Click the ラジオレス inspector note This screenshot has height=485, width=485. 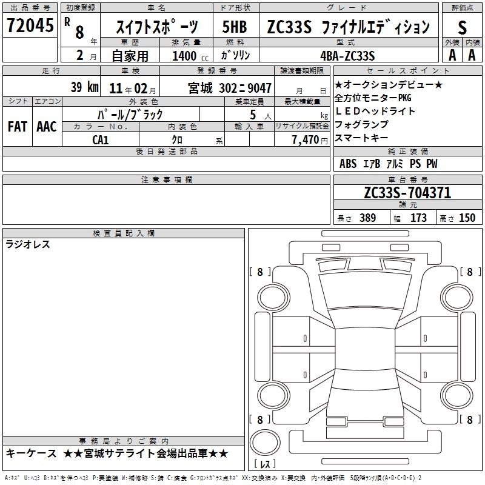coord(28,244)
